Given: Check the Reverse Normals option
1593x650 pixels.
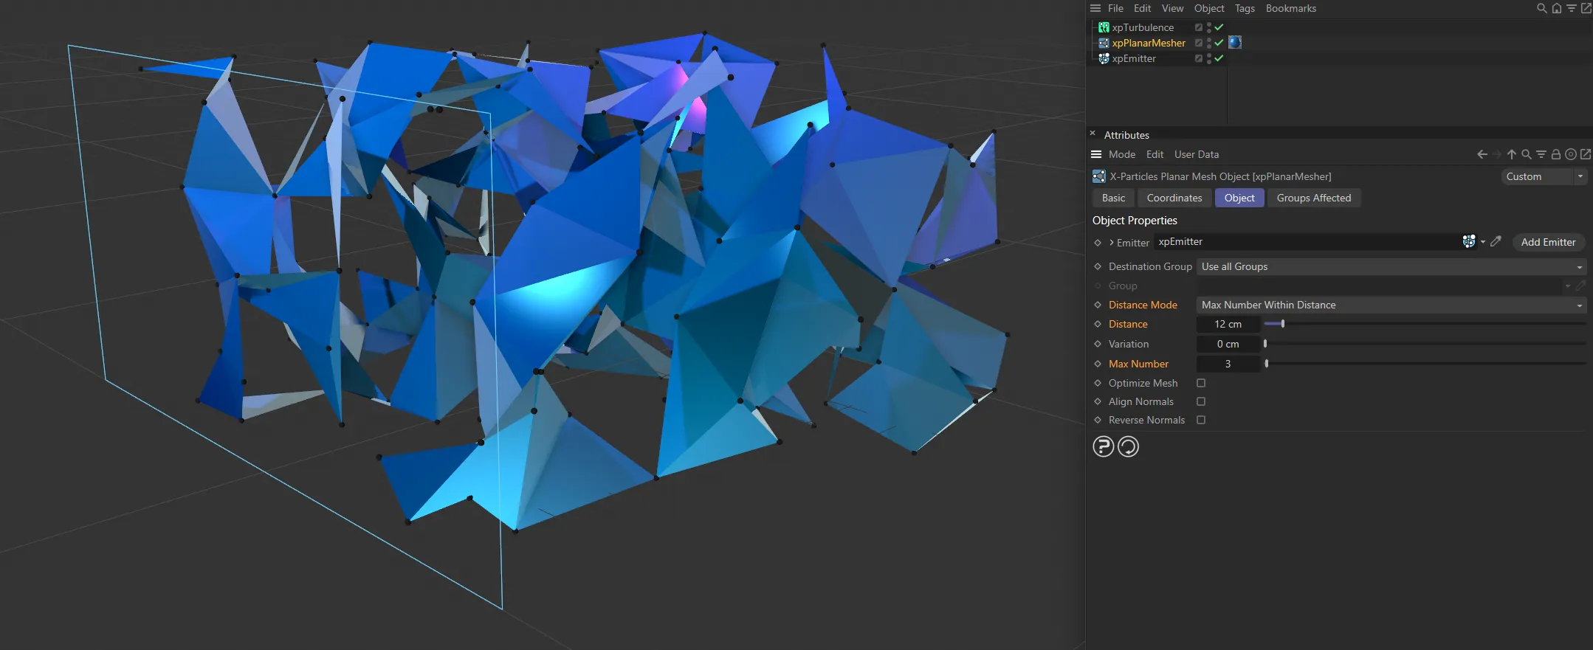Looking at the screenshot, I should click(x=1201, y=420).
